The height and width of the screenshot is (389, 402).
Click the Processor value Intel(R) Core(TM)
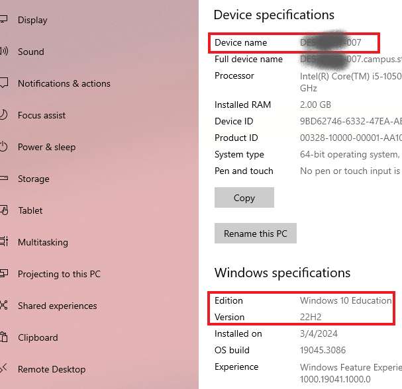pos(351,82)
